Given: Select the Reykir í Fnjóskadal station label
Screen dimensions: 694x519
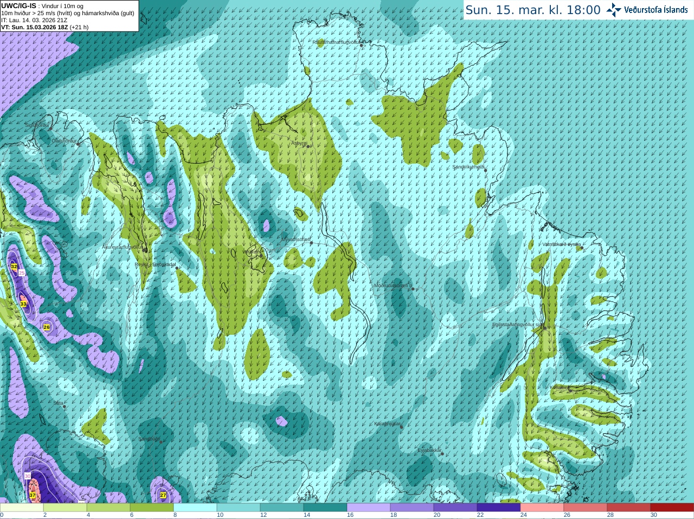Looking at the screenshot, I should pyautogui.click(x=156, y=264).
